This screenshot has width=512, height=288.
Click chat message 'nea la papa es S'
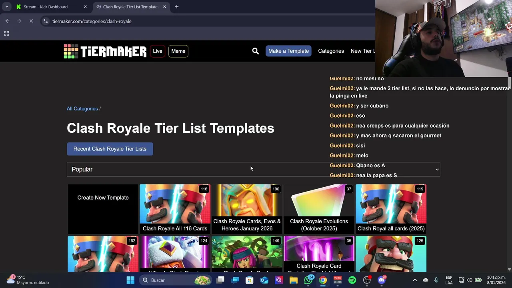click(x=376, y=175)
